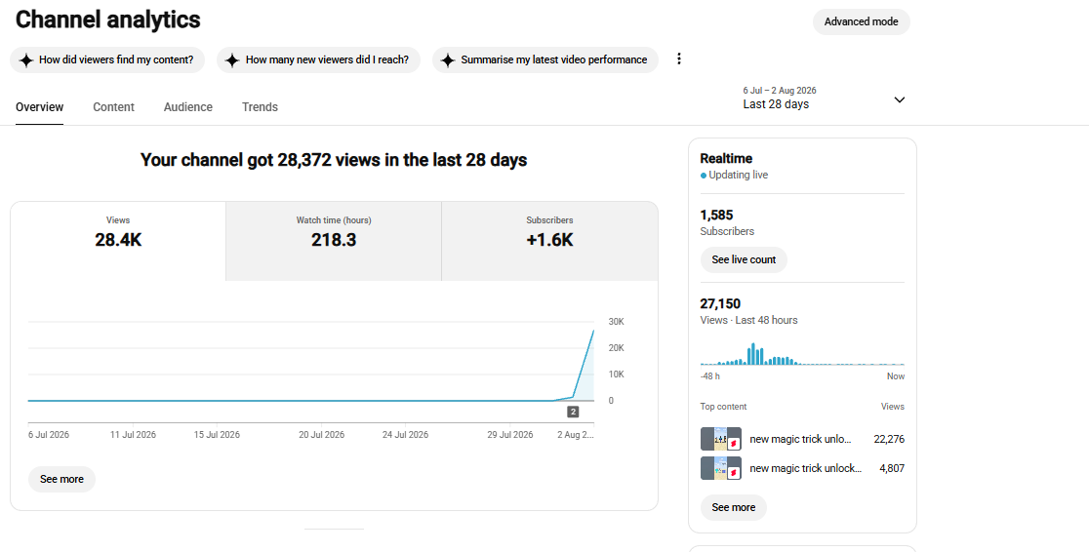Click sparkle icon beside 'Summarise my latest video'
Viewport: 1089px width, 552px height.
point(448,60)
